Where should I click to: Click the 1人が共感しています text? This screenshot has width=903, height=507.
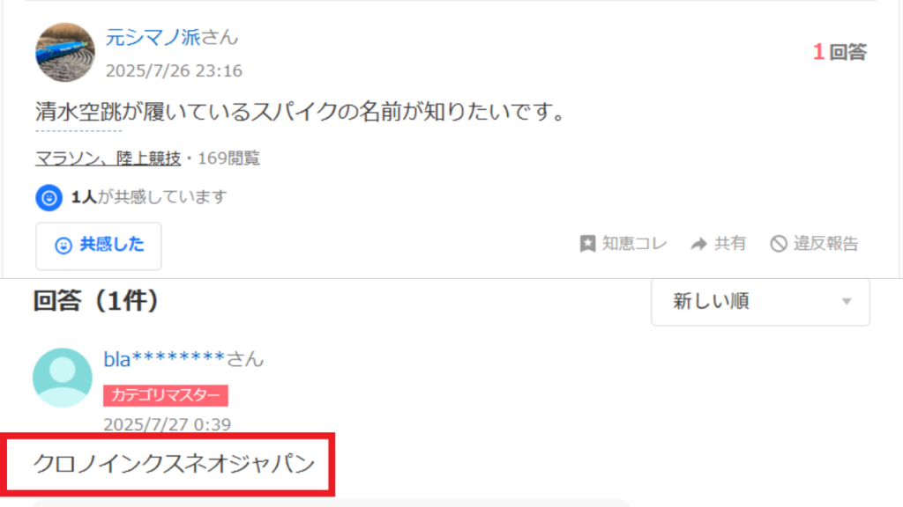tap(148, 197)
